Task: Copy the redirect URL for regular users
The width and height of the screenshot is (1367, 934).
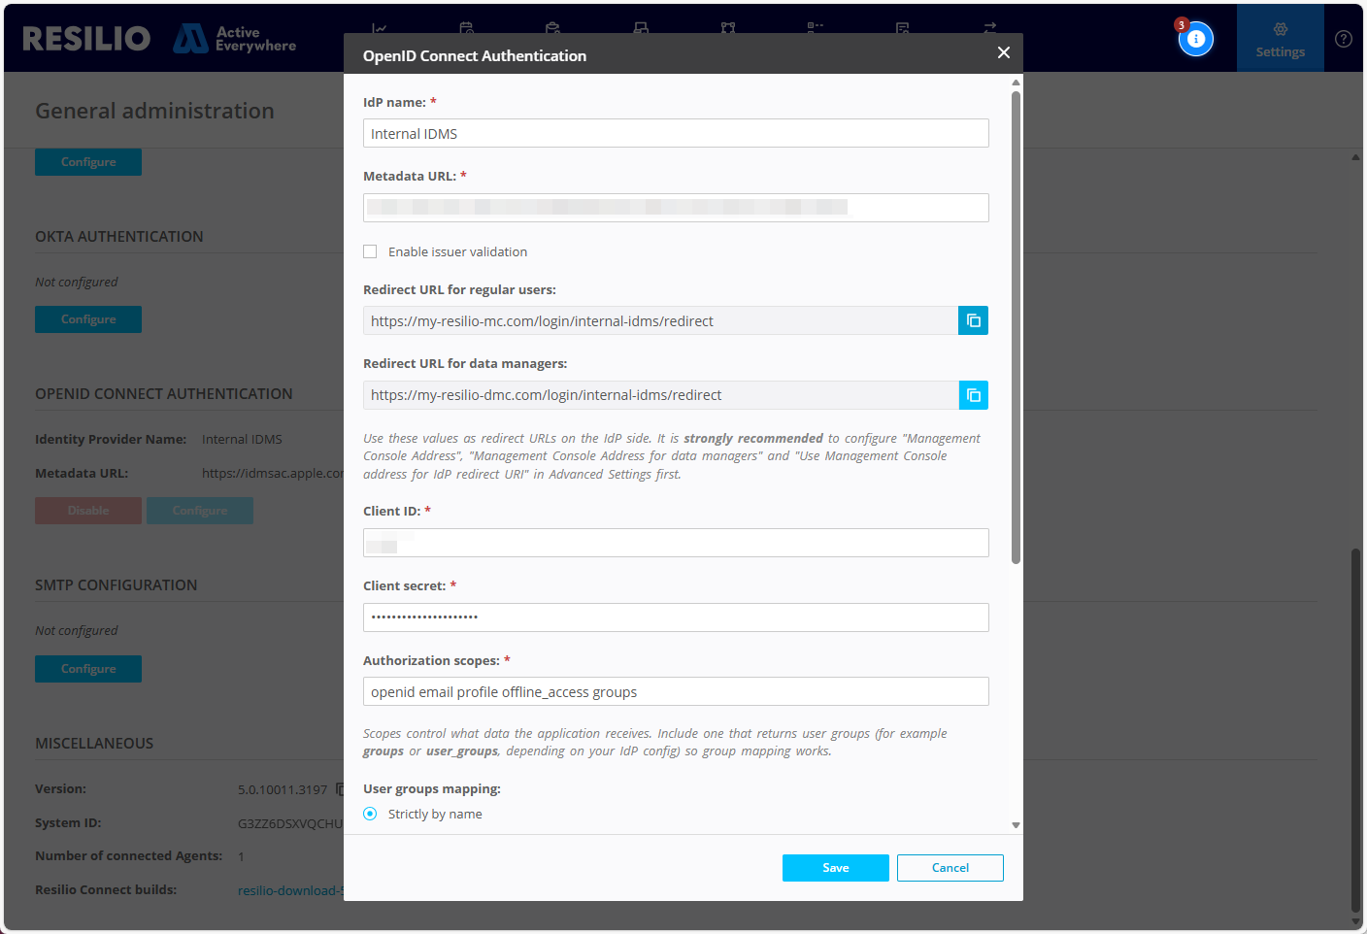Action: [x=973, y=320]
